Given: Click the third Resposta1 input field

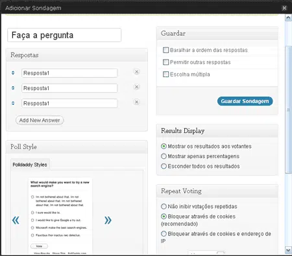Looking at the screenshot, I should 69,103.
